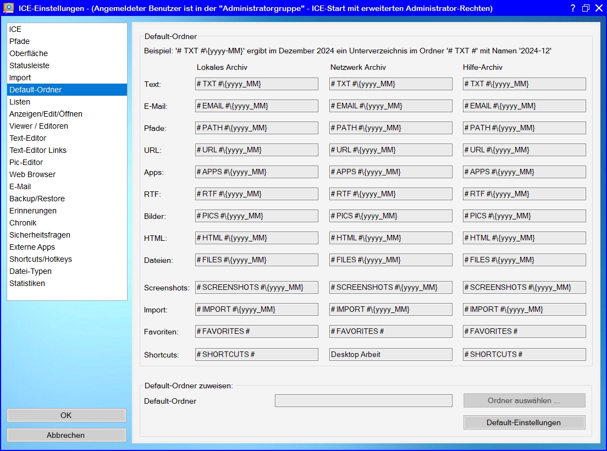This screenshot has width=607, height=451.
Task: Open the Oberfläche settings page
Action: coord(67,53)
